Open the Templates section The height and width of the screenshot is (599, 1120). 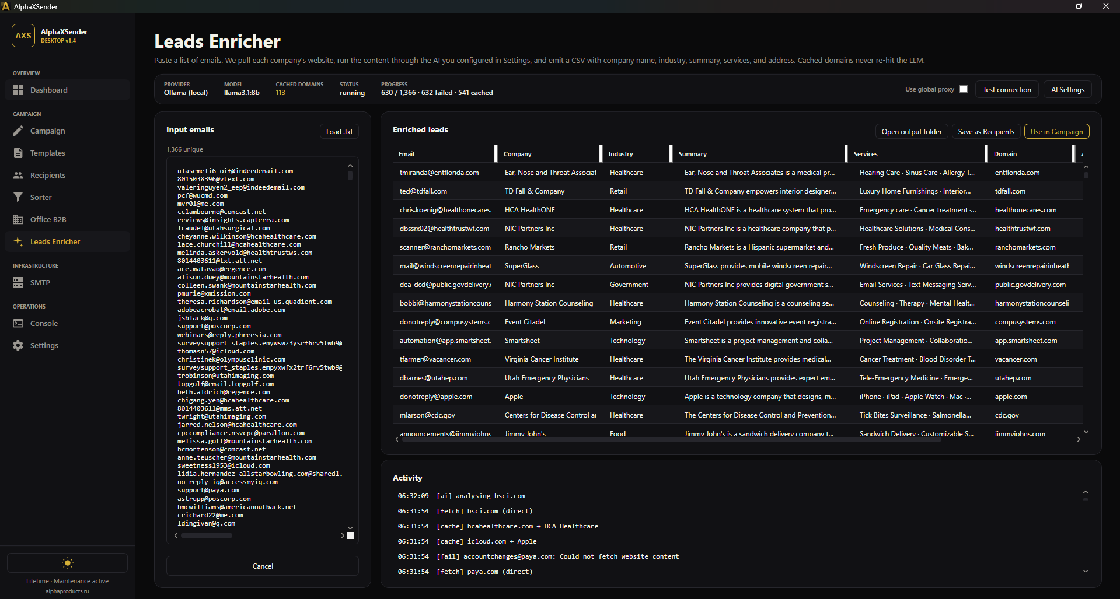67,153
